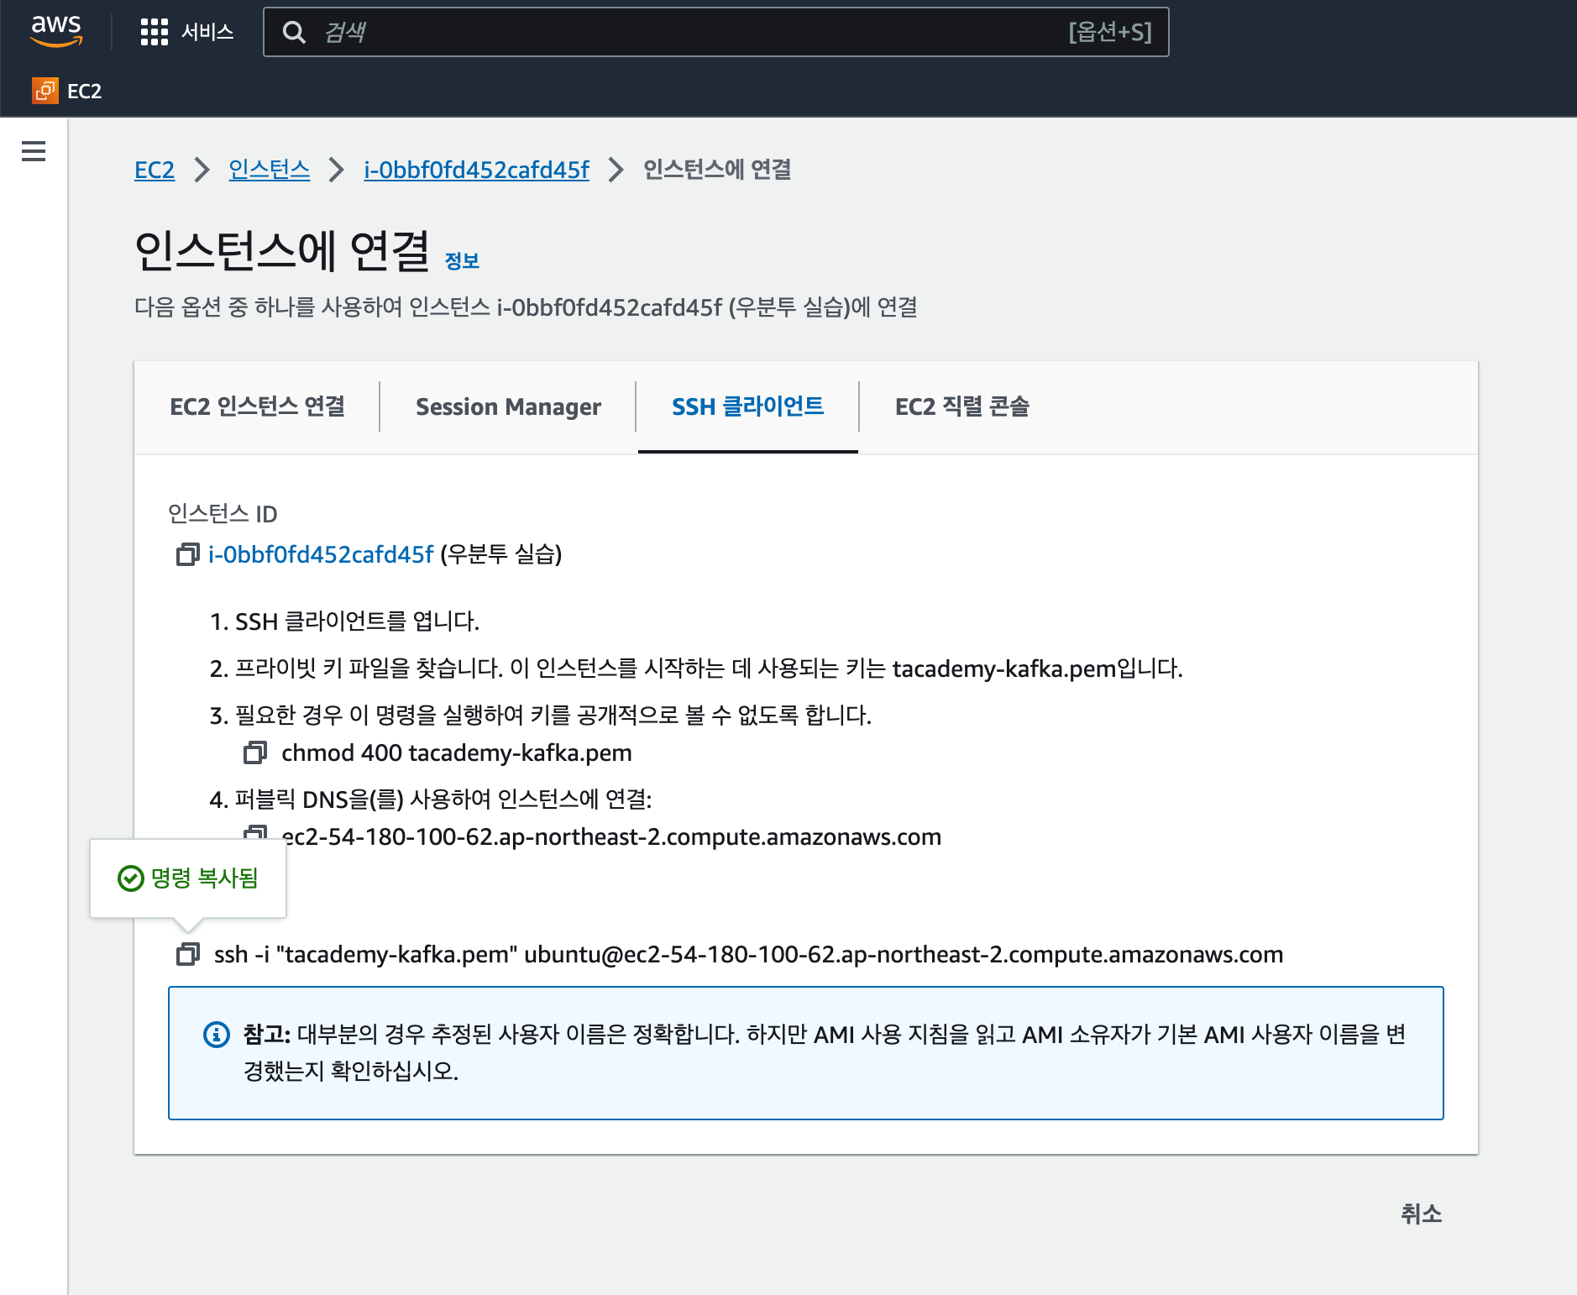
Task: Click the chmod 400 tacademy-kafka.pem text
Action: point(457,752)
